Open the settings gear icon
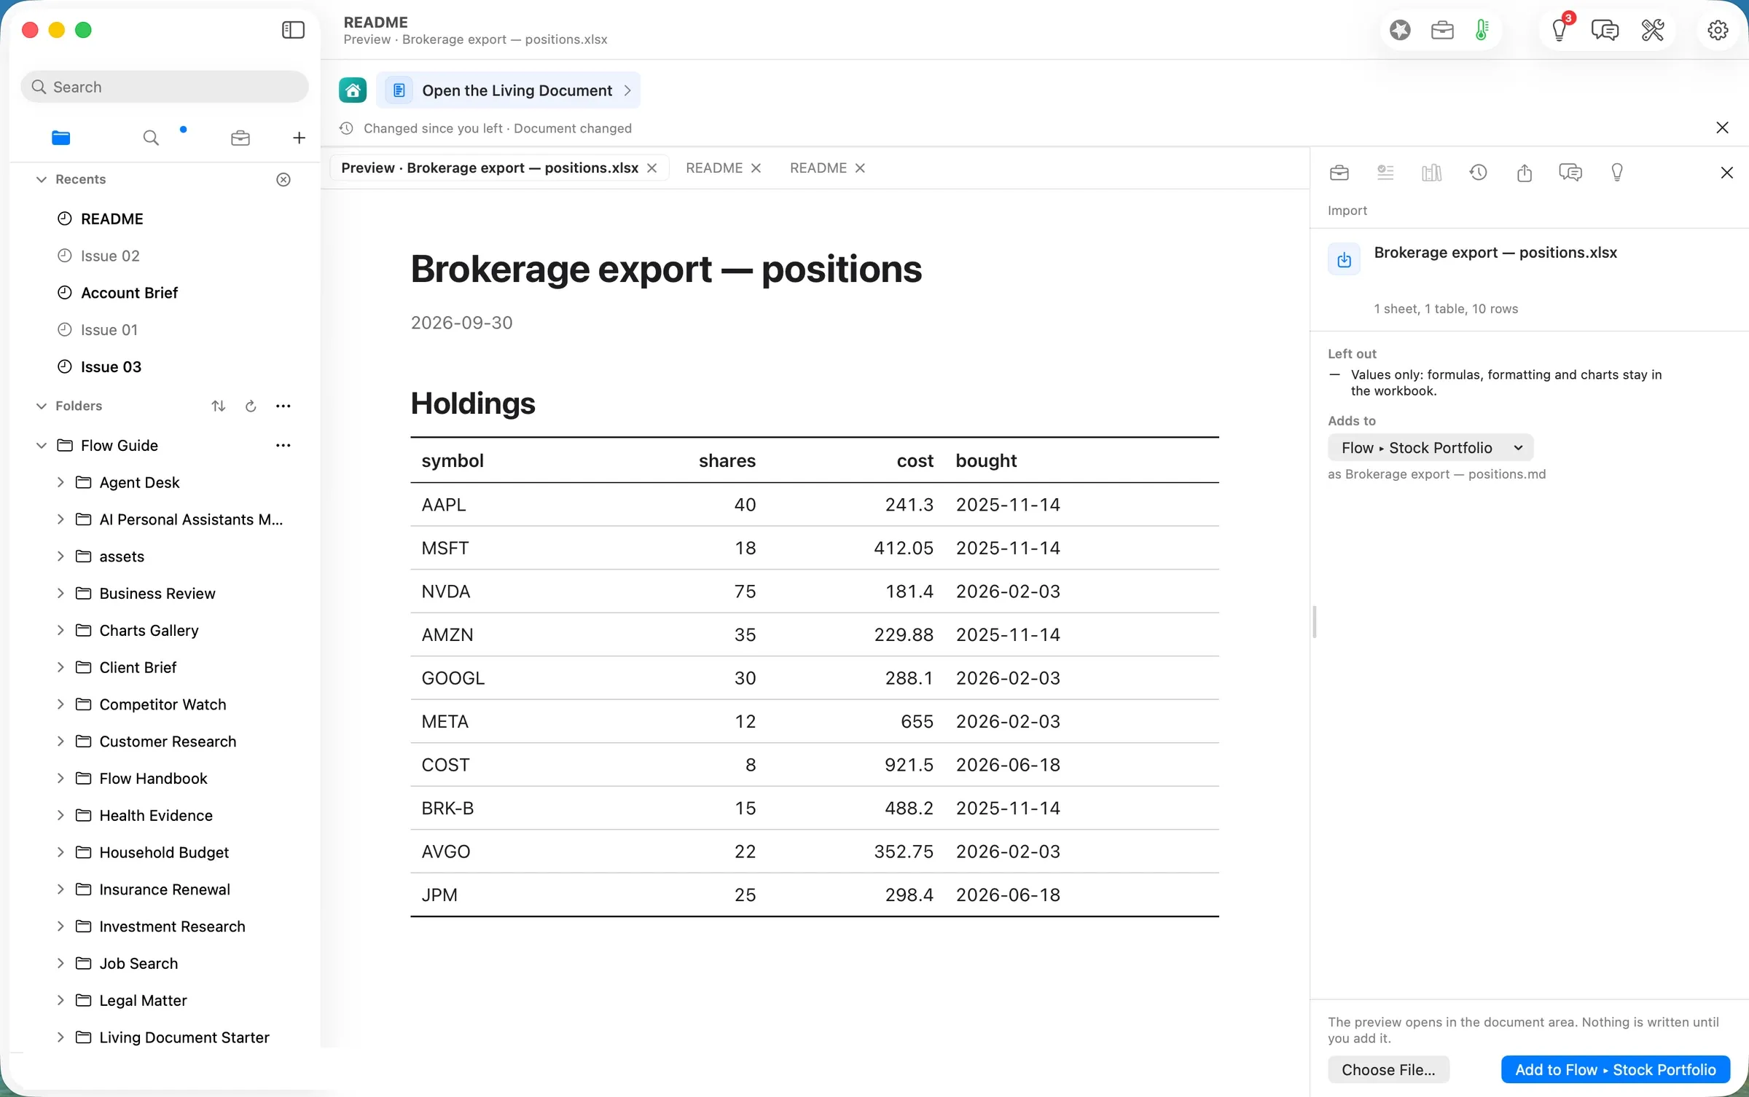The height and width of the screenshot is (1097, 1749). (1718, 30)
